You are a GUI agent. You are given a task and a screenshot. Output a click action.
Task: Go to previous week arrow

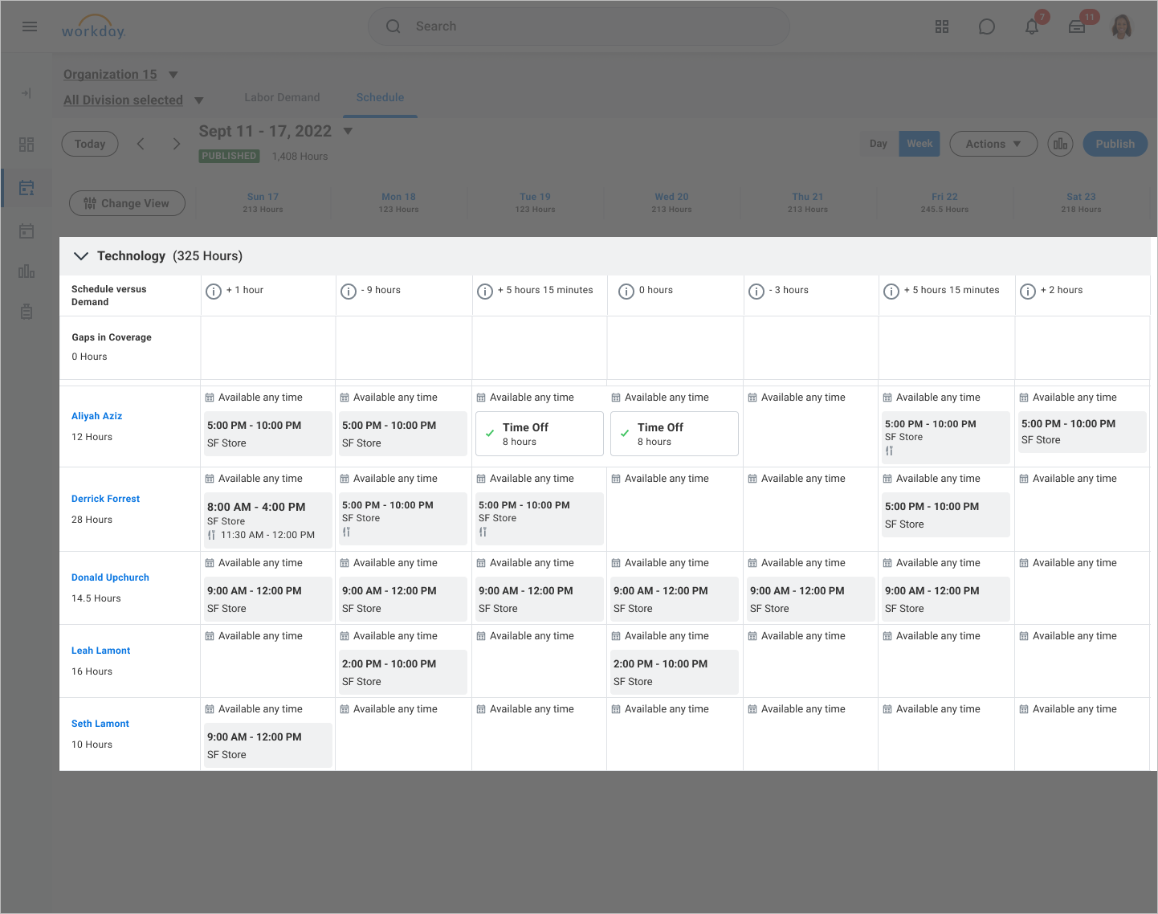141,144
